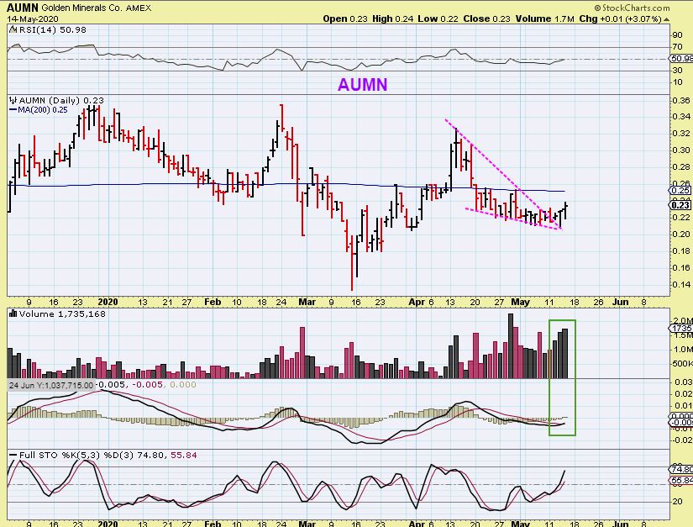This screenshot has height=527, width=693.
Task: Click the Chg +0.01 (+3.07%) value
Action: [x=620, y=19]
